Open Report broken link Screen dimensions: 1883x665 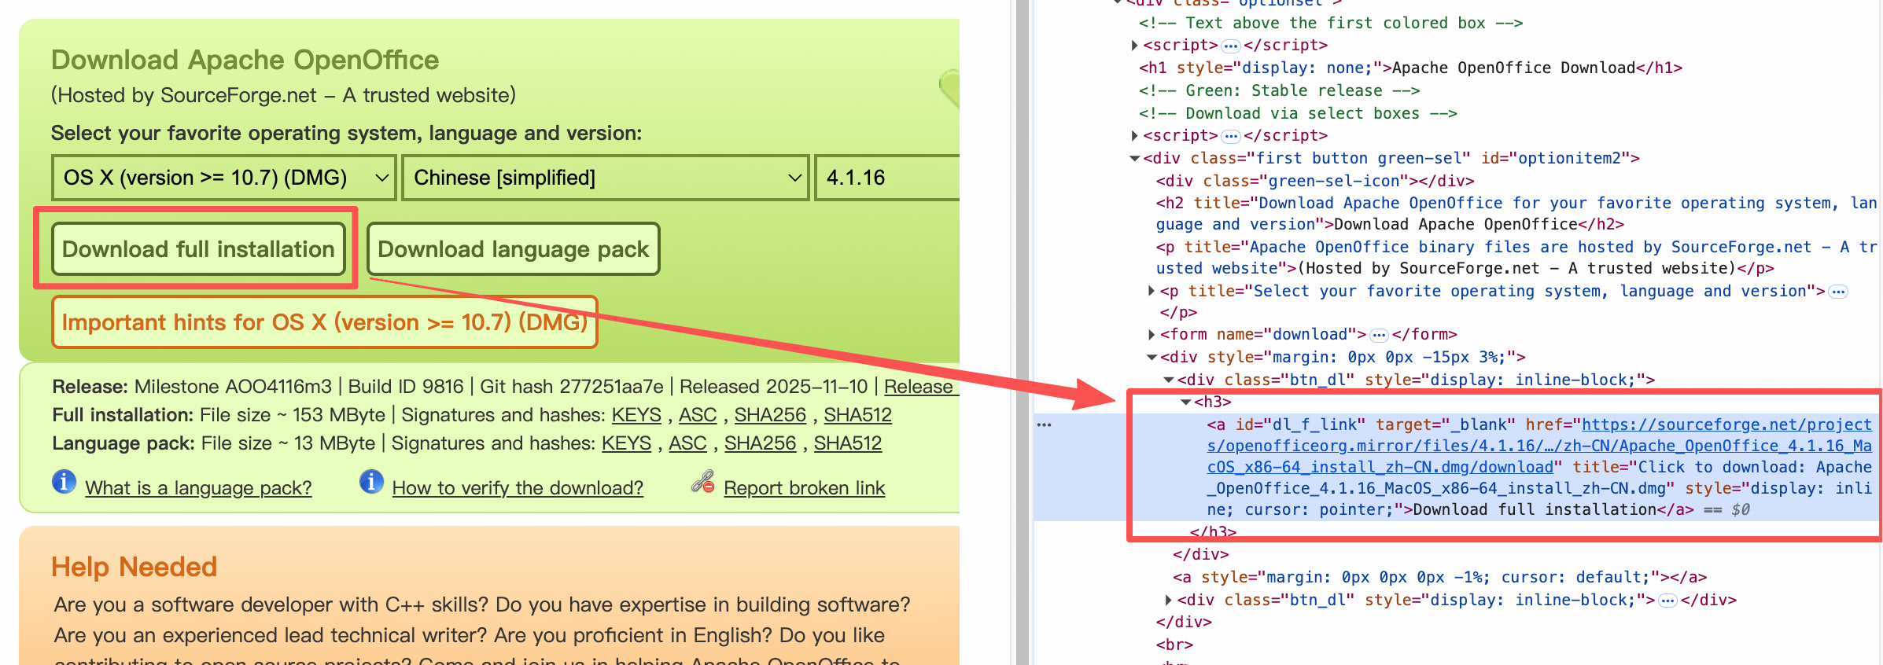coord(804,488)
